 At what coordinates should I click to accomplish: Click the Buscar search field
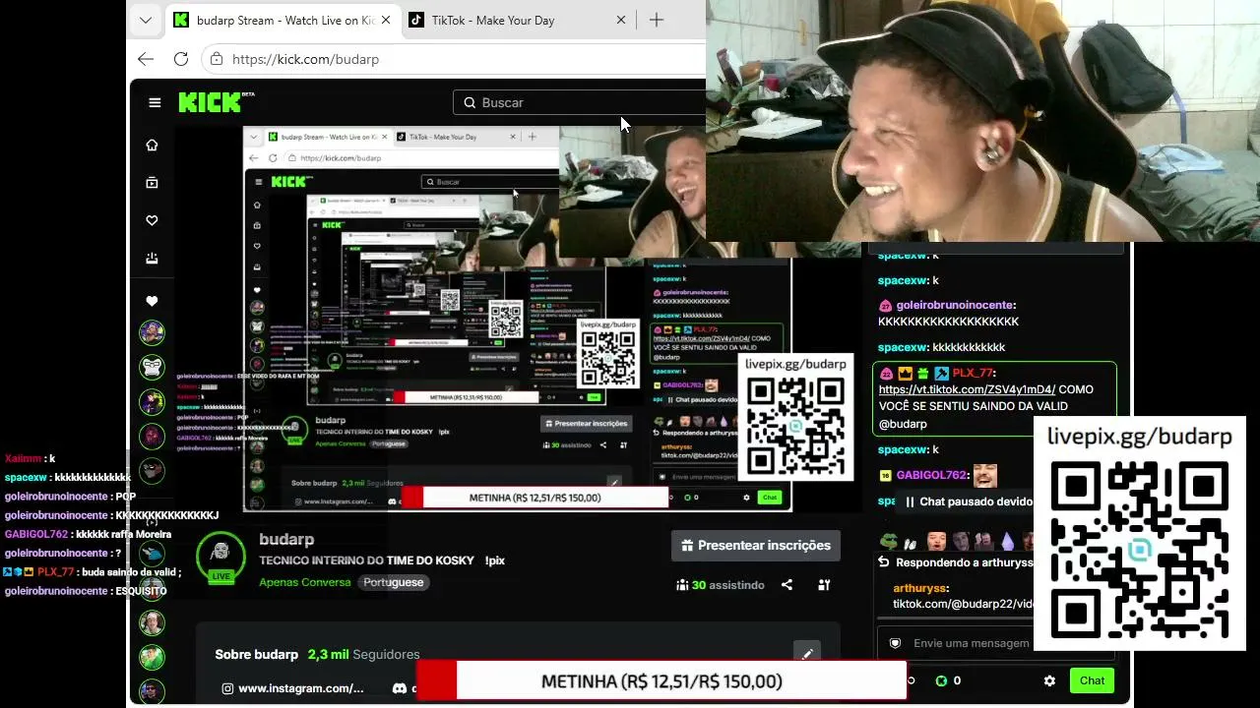click(581, 102)
